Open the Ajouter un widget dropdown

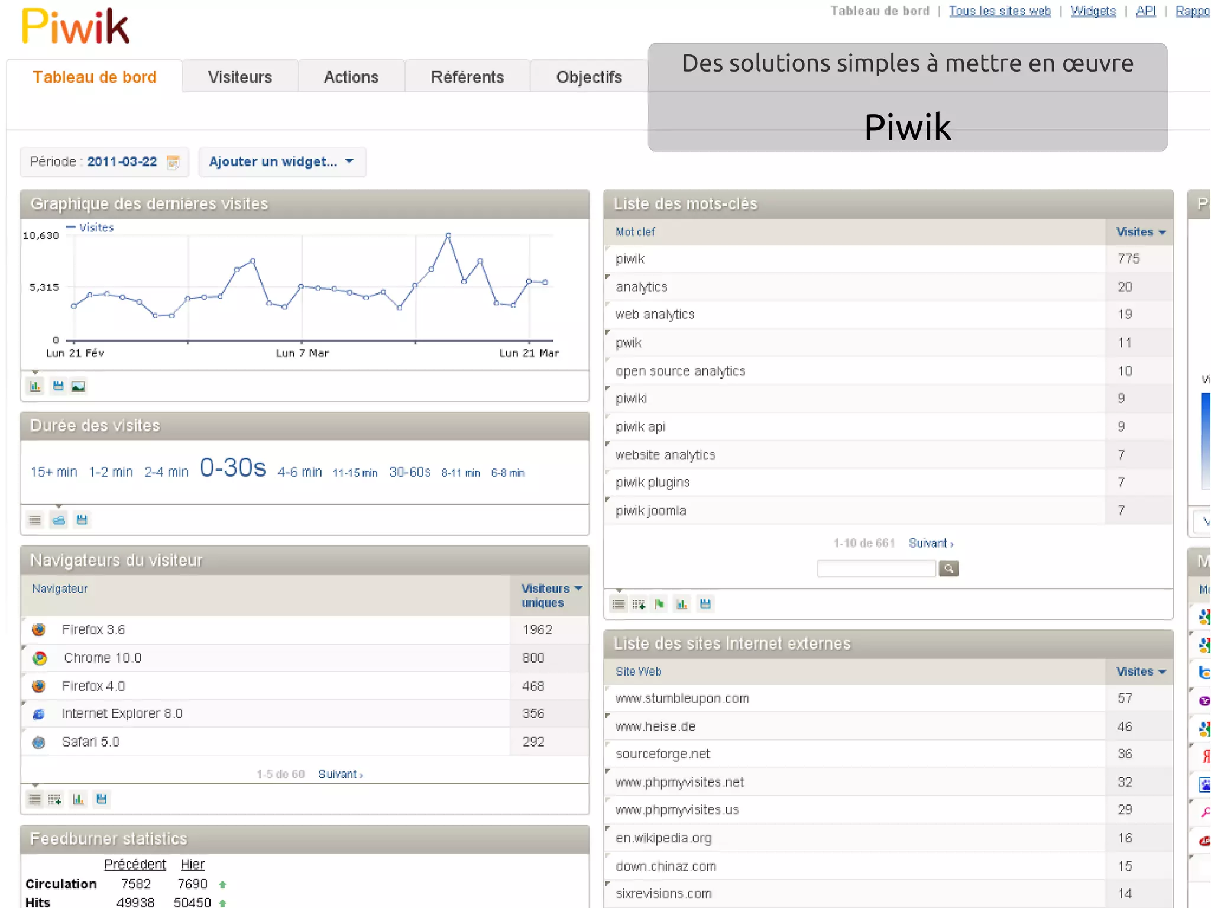point(282,162)
